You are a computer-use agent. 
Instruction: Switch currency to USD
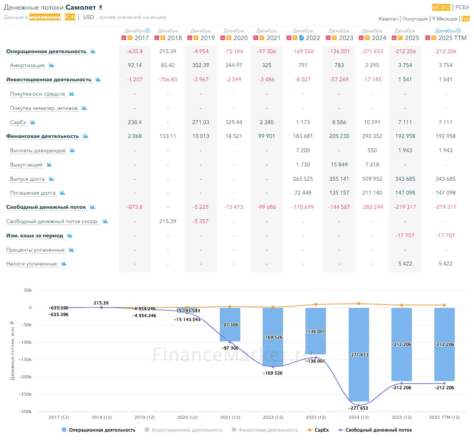coord(88,17)
